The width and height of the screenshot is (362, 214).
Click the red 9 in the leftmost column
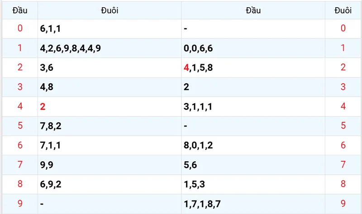click(19, 204)
